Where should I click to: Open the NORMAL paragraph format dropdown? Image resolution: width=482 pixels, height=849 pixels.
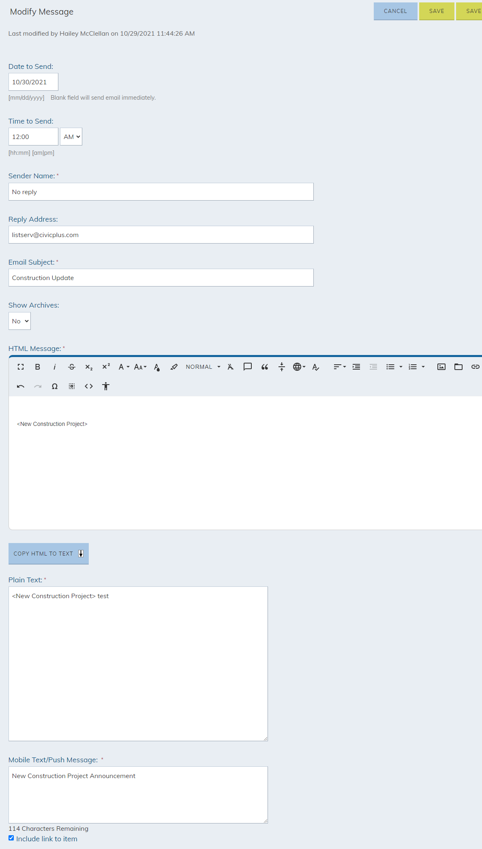pyautogui.click(x=203, y=367)
